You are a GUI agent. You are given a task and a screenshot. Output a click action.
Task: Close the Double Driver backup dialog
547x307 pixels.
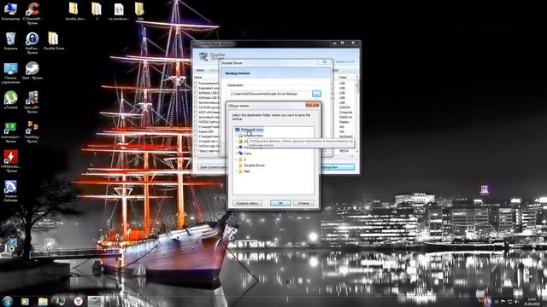click(325, 61)
